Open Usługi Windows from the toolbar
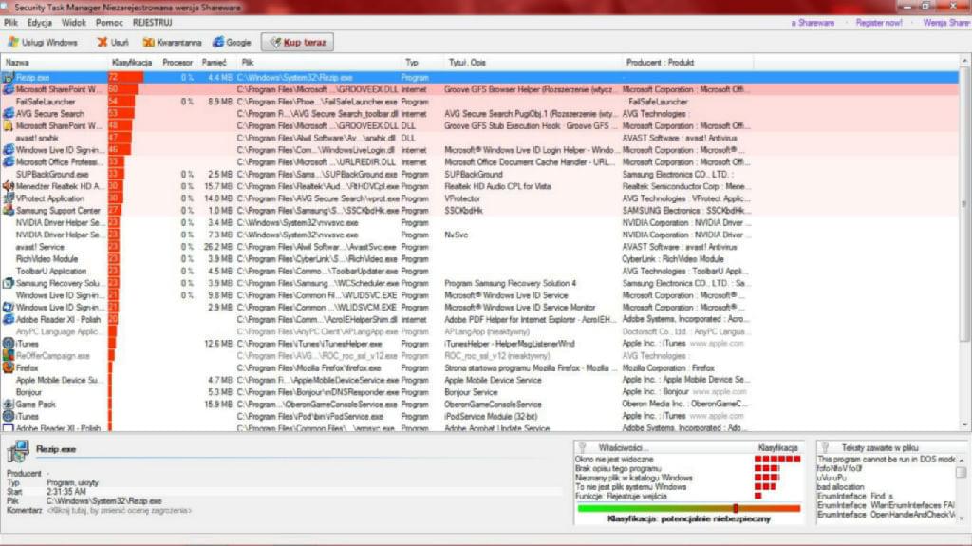Screen dimensions: 972x546 [43, 42]
